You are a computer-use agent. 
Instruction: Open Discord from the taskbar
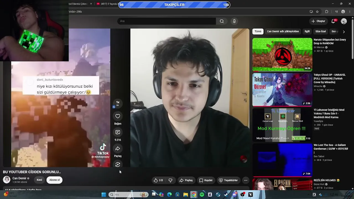(234, 195)
